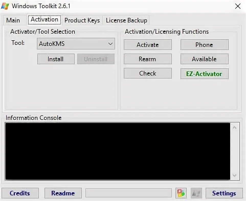
Task: Open Credits at the bottom
Action: tap(20, 193)
